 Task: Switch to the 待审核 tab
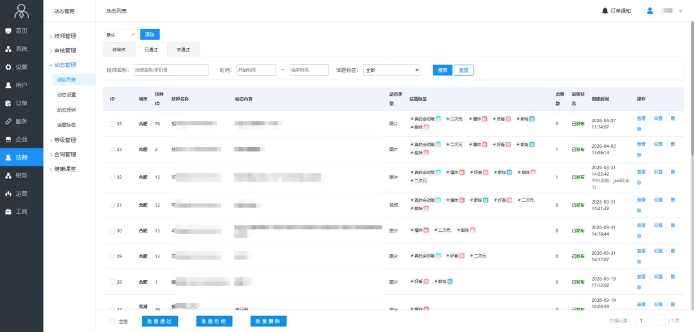point(119,49)
